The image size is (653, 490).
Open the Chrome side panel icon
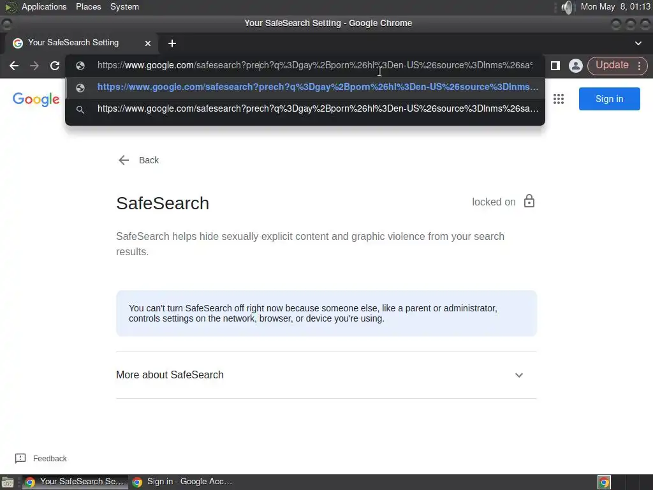click(555, 66)
